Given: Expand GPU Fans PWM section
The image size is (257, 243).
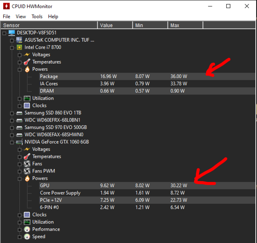Looking at the screenshot, I should point(19,171).
